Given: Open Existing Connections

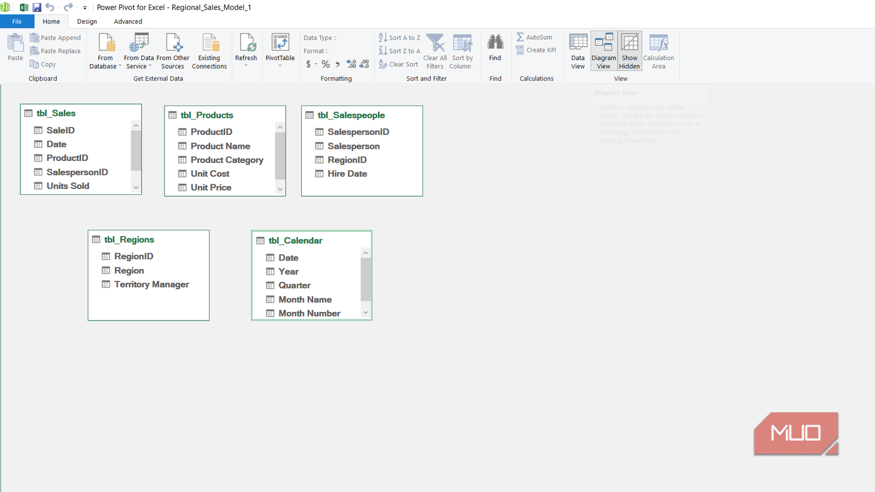Looking at the screenshot, I should click(x=209, y=51).
